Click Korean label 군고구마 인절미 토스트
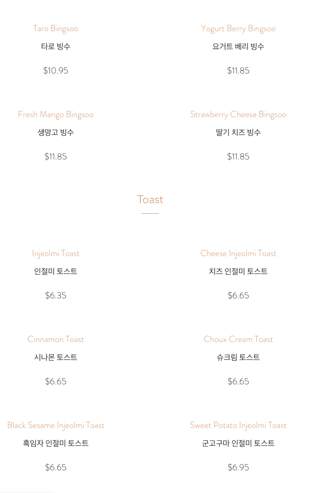This screenshot has height=493, width=311. pyautogui.click(x=238, y=443)
